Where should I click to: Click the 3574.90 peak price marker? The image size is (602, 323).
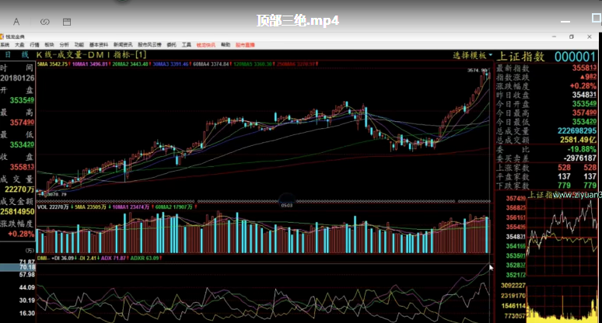click(x=478, y=71)
